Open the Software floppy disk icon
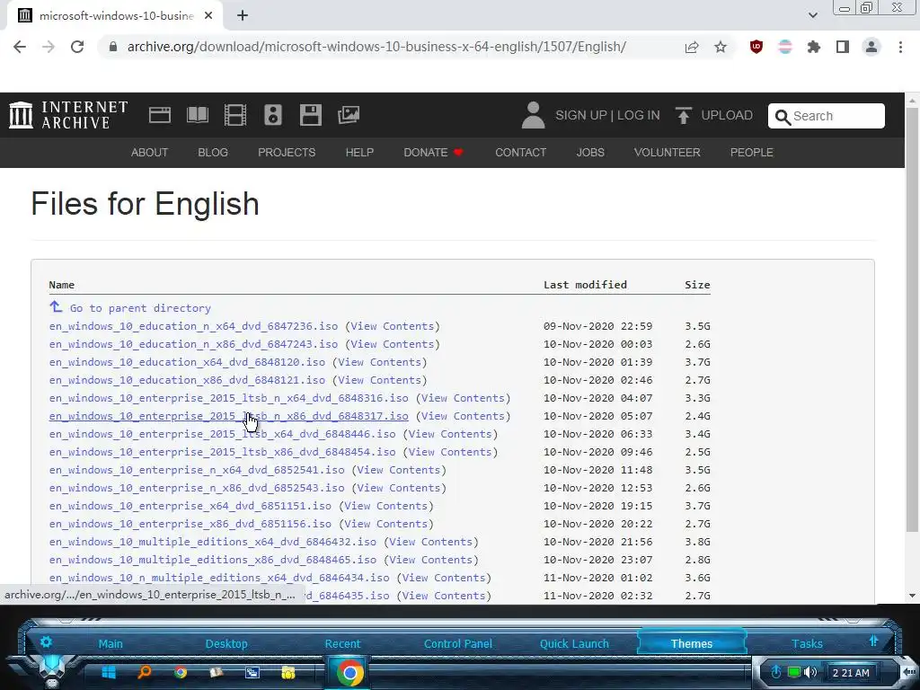This screenshot has width=920, height=690. pos(310,115)
